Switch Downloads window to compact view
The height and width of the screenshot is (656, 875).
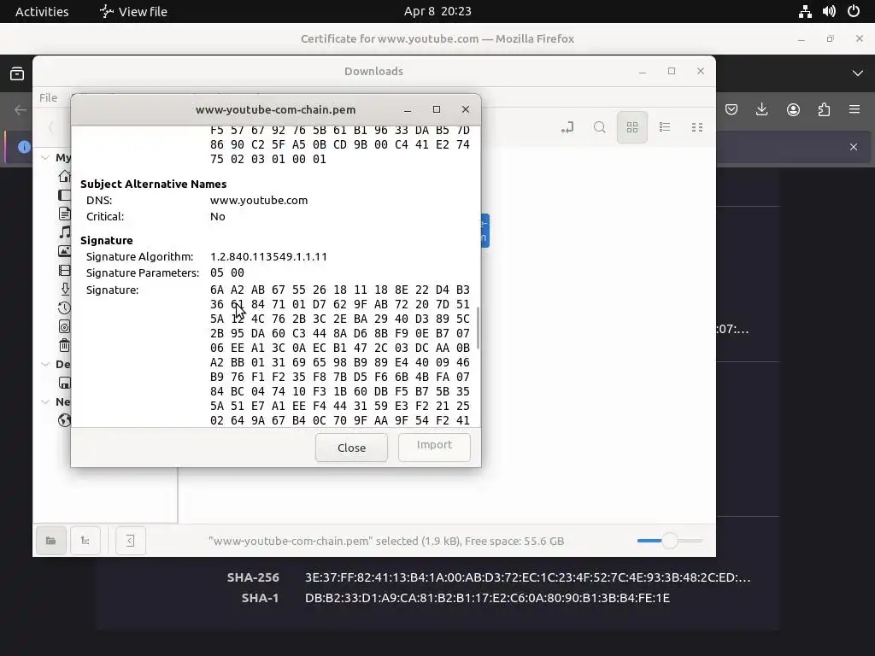coord(697,128)
